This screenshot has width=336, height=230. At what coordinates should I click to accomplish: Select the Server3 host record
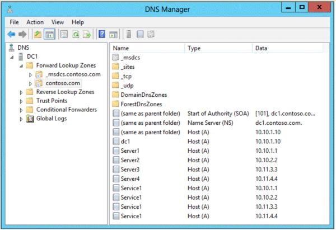pyautogui.click(x=130, y=170)
